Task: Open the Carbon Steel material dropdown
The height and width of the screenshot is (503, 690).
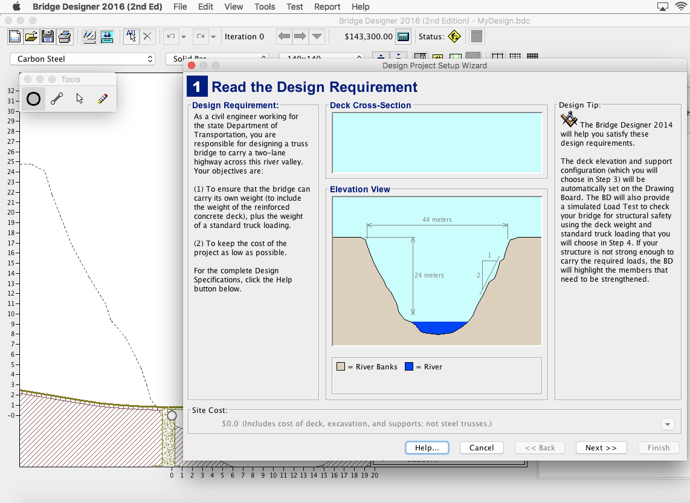Action: (83, 59)
